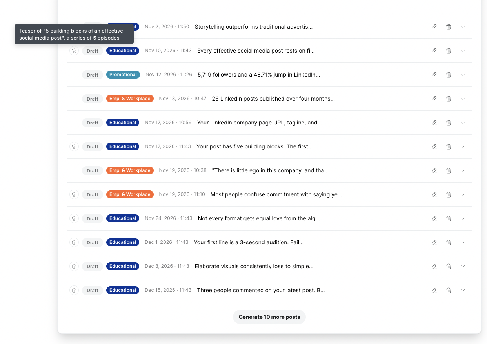The height and width of the screenshot is (344, 487).
Task: Edit the 'Storytelling outperforms traditional' post
Action: (434, 27)
